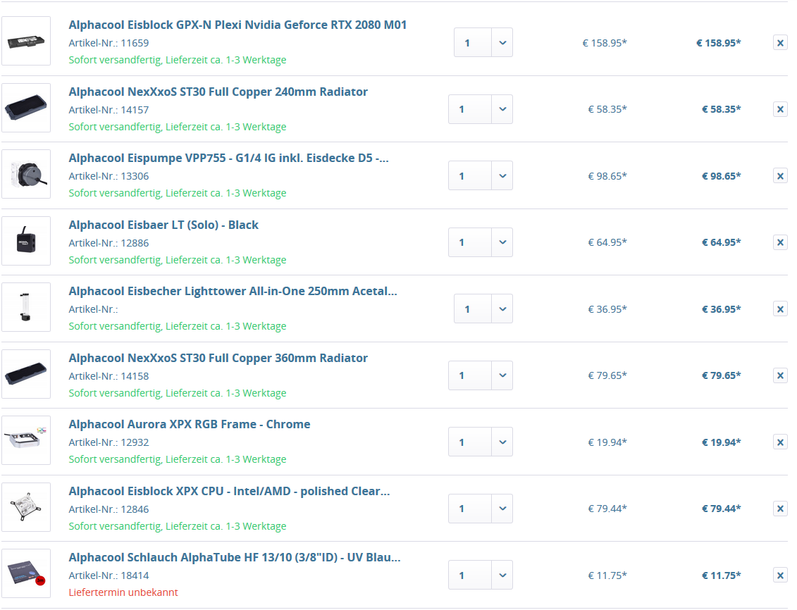
Task: Remove Eisblock XPX CPU from cart
Action: coord(779,509)
